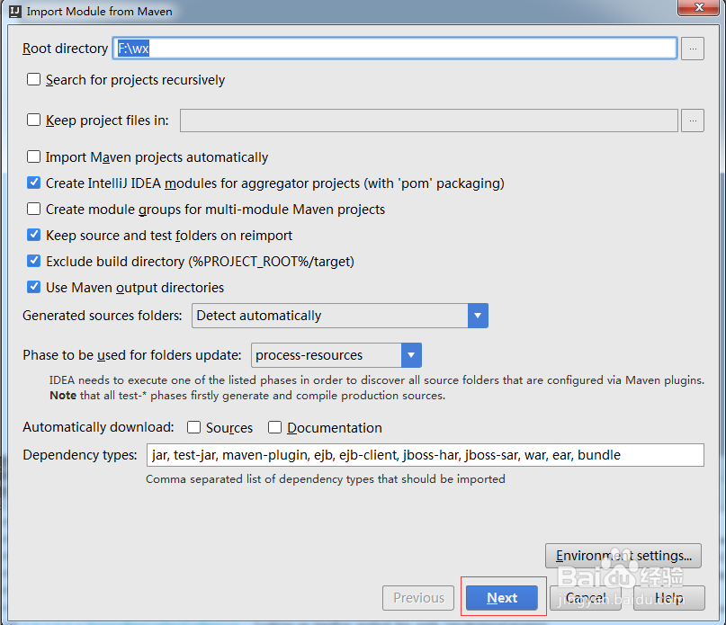The image size is (726, 625).
Task: Uncheck Keep source and test folders on reimport
Action: 33,235
